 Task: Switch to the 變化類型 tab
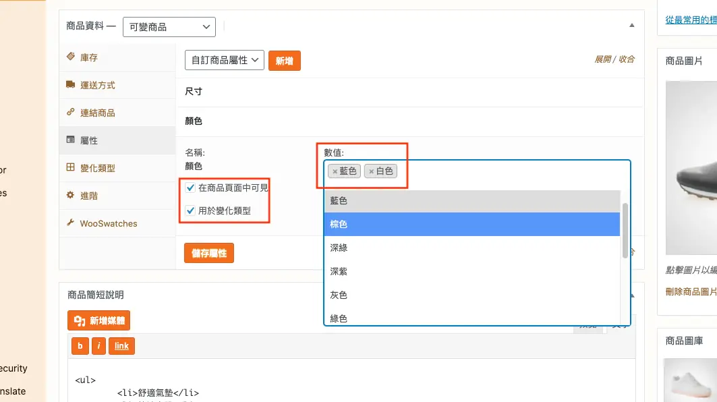tap(117, 168)
